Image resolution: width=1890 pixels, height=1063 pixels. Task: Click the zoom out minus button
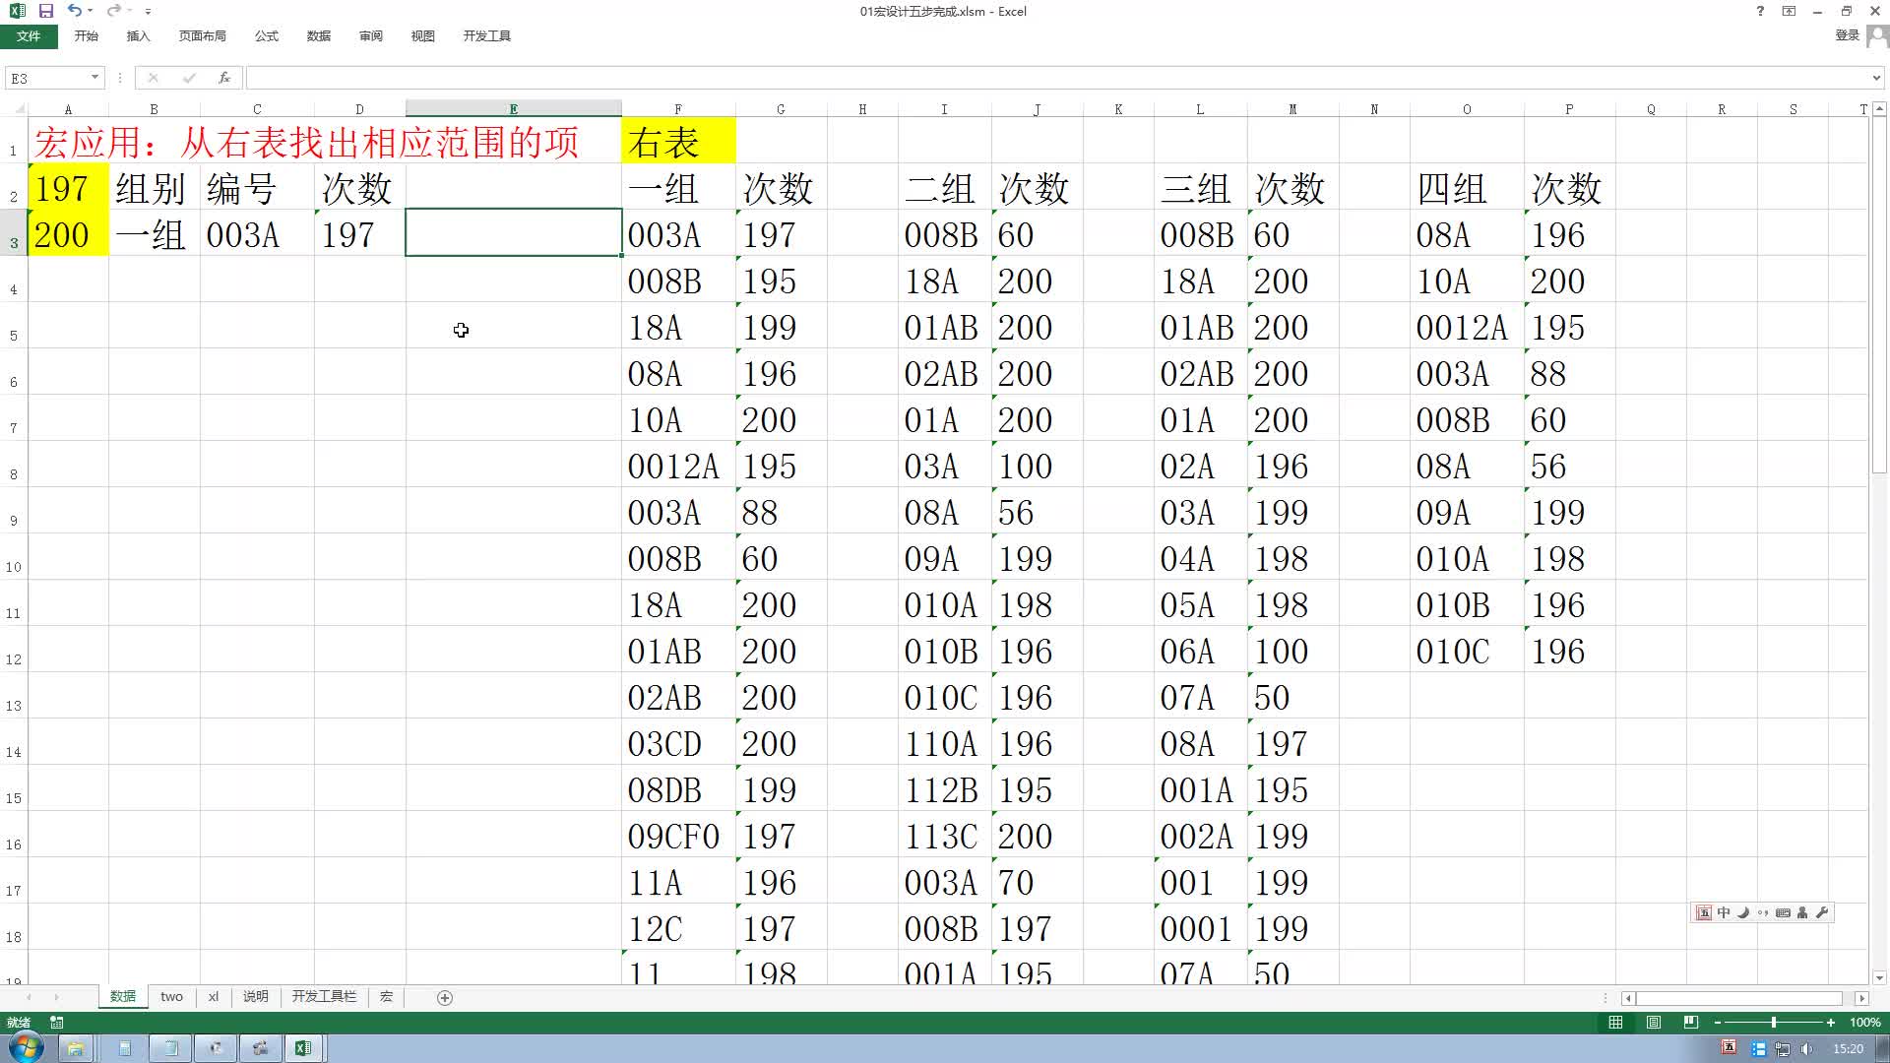point(1718,1022)
